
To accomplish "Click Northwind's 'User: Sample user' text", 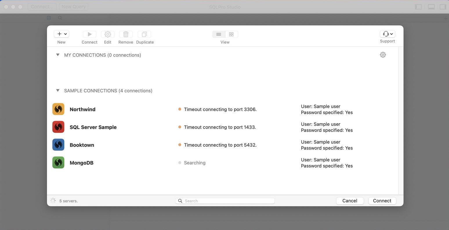I will [x=321, y=106].
